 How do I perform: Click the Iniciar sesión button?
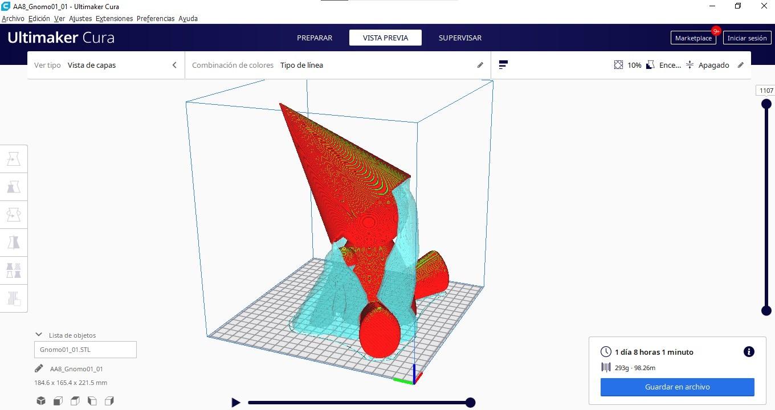coord(747,38)
